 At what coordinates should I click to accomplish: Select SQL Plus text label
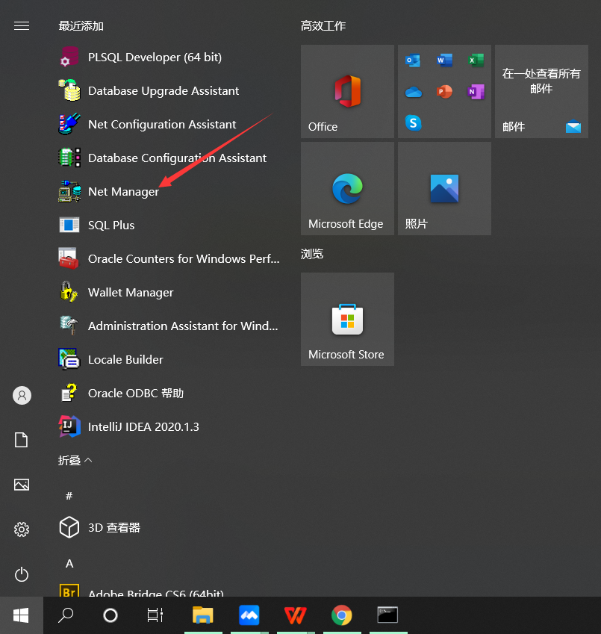coord(111,226)
